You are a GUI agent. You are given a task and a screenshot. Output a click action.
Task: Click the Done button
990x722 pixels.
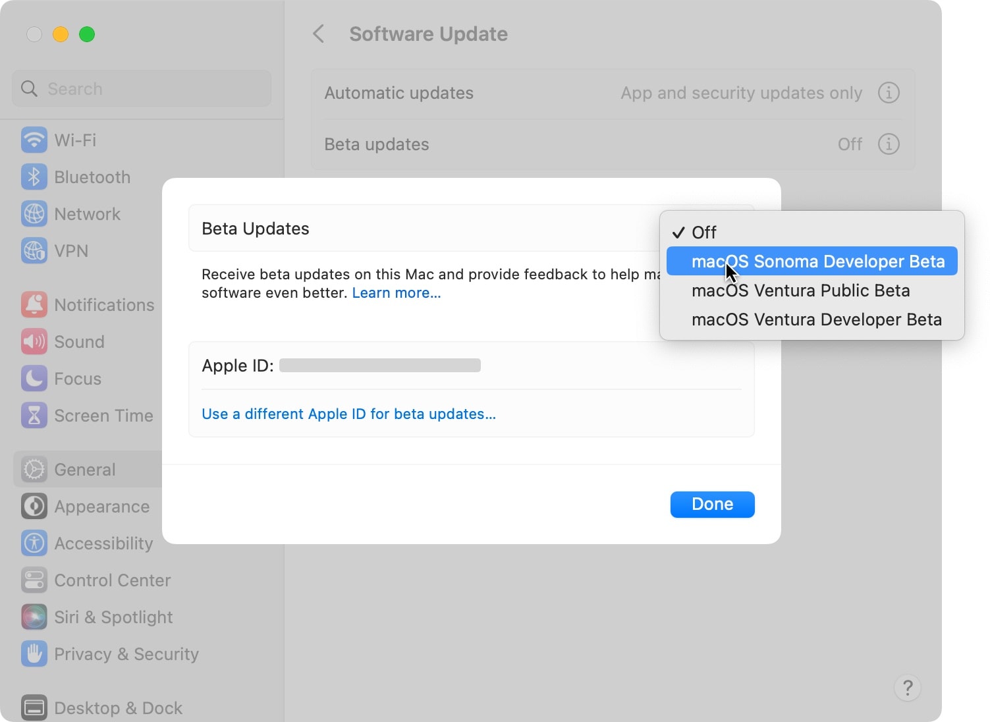pos(712,504)
